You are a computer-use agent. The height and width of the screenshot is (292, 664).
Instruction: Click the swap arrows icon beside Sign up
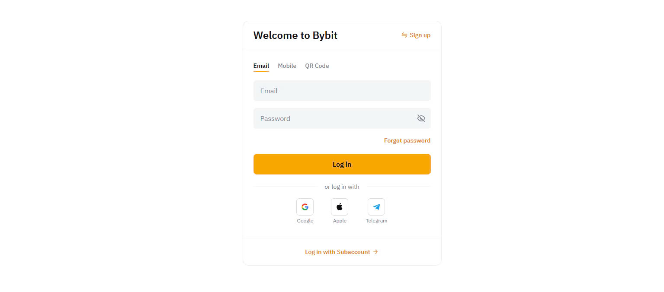point(404,35)
